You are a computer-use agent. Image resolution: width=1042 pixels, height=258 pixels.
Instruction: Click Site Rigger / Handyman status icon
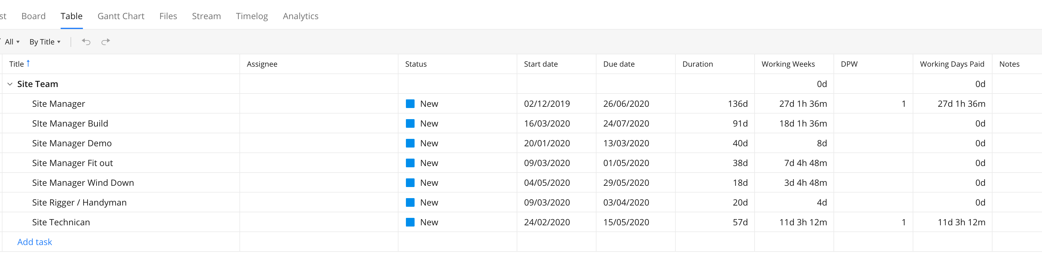[410, 202]
